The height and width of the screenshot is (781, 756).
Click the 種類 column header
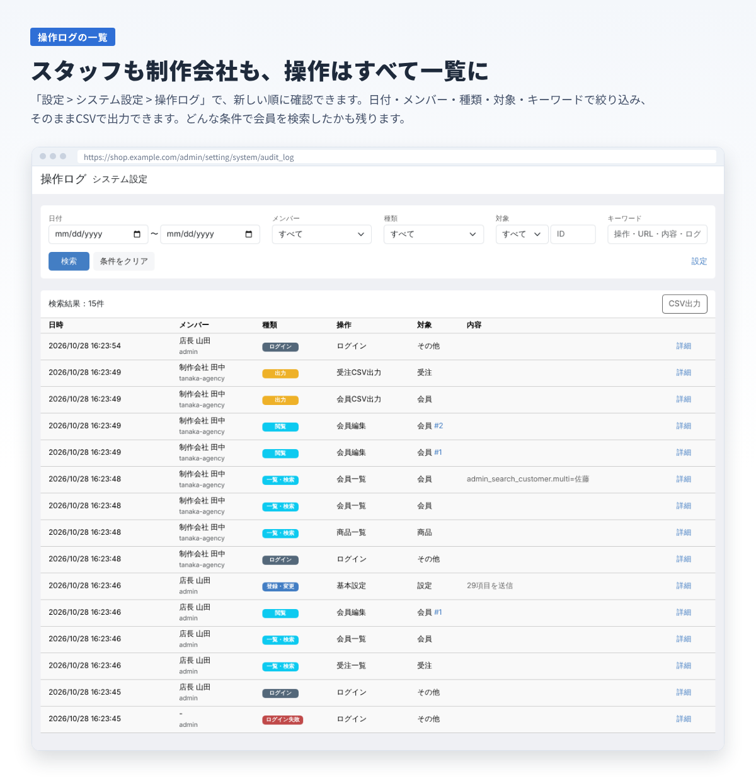coord(270,325)
